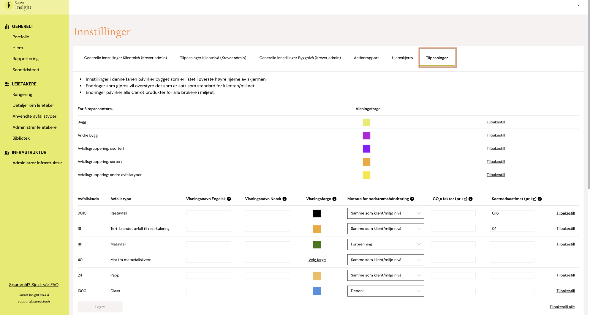Click help icon next to Visningsnavn Norsk
The height and width of the screenshot is (315, 590).
[x=284, y=199]
